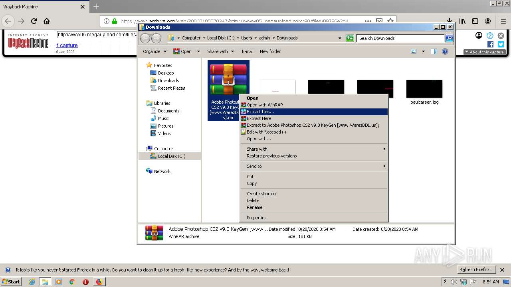The height and width of the screenshot is (287, 511).
Task: Click Firefox's reload page icon
Action: click(34, 21)
